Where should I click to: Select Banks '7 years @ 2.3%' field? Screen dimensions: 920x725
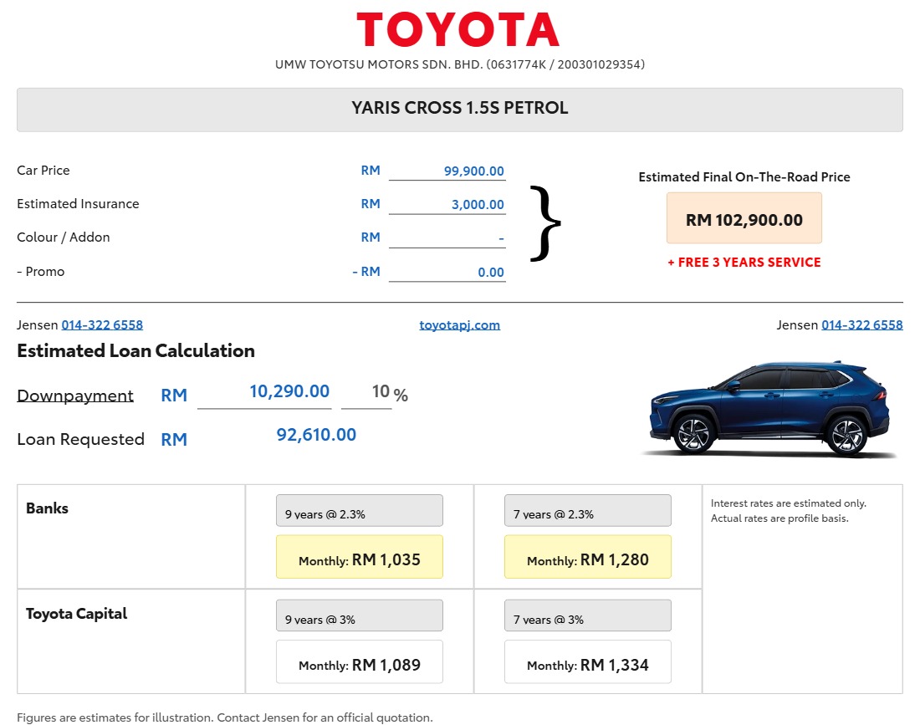[588, 510]
